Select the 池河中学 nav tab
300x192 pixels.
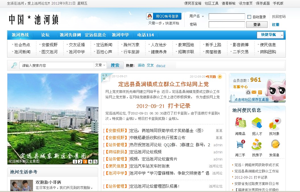click(120, 35)
